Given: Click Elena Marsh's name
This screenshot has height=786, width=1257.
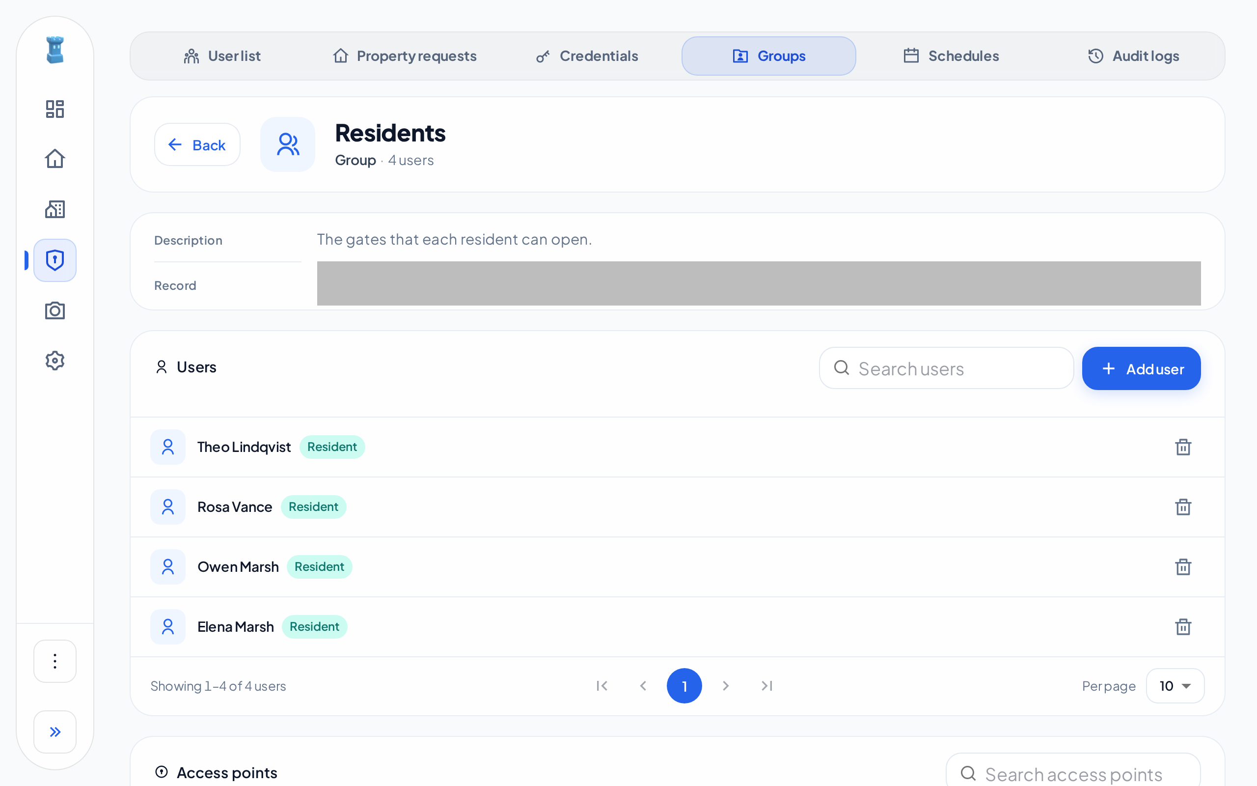Looking at the screenshot, I should [x=235, y=627].
